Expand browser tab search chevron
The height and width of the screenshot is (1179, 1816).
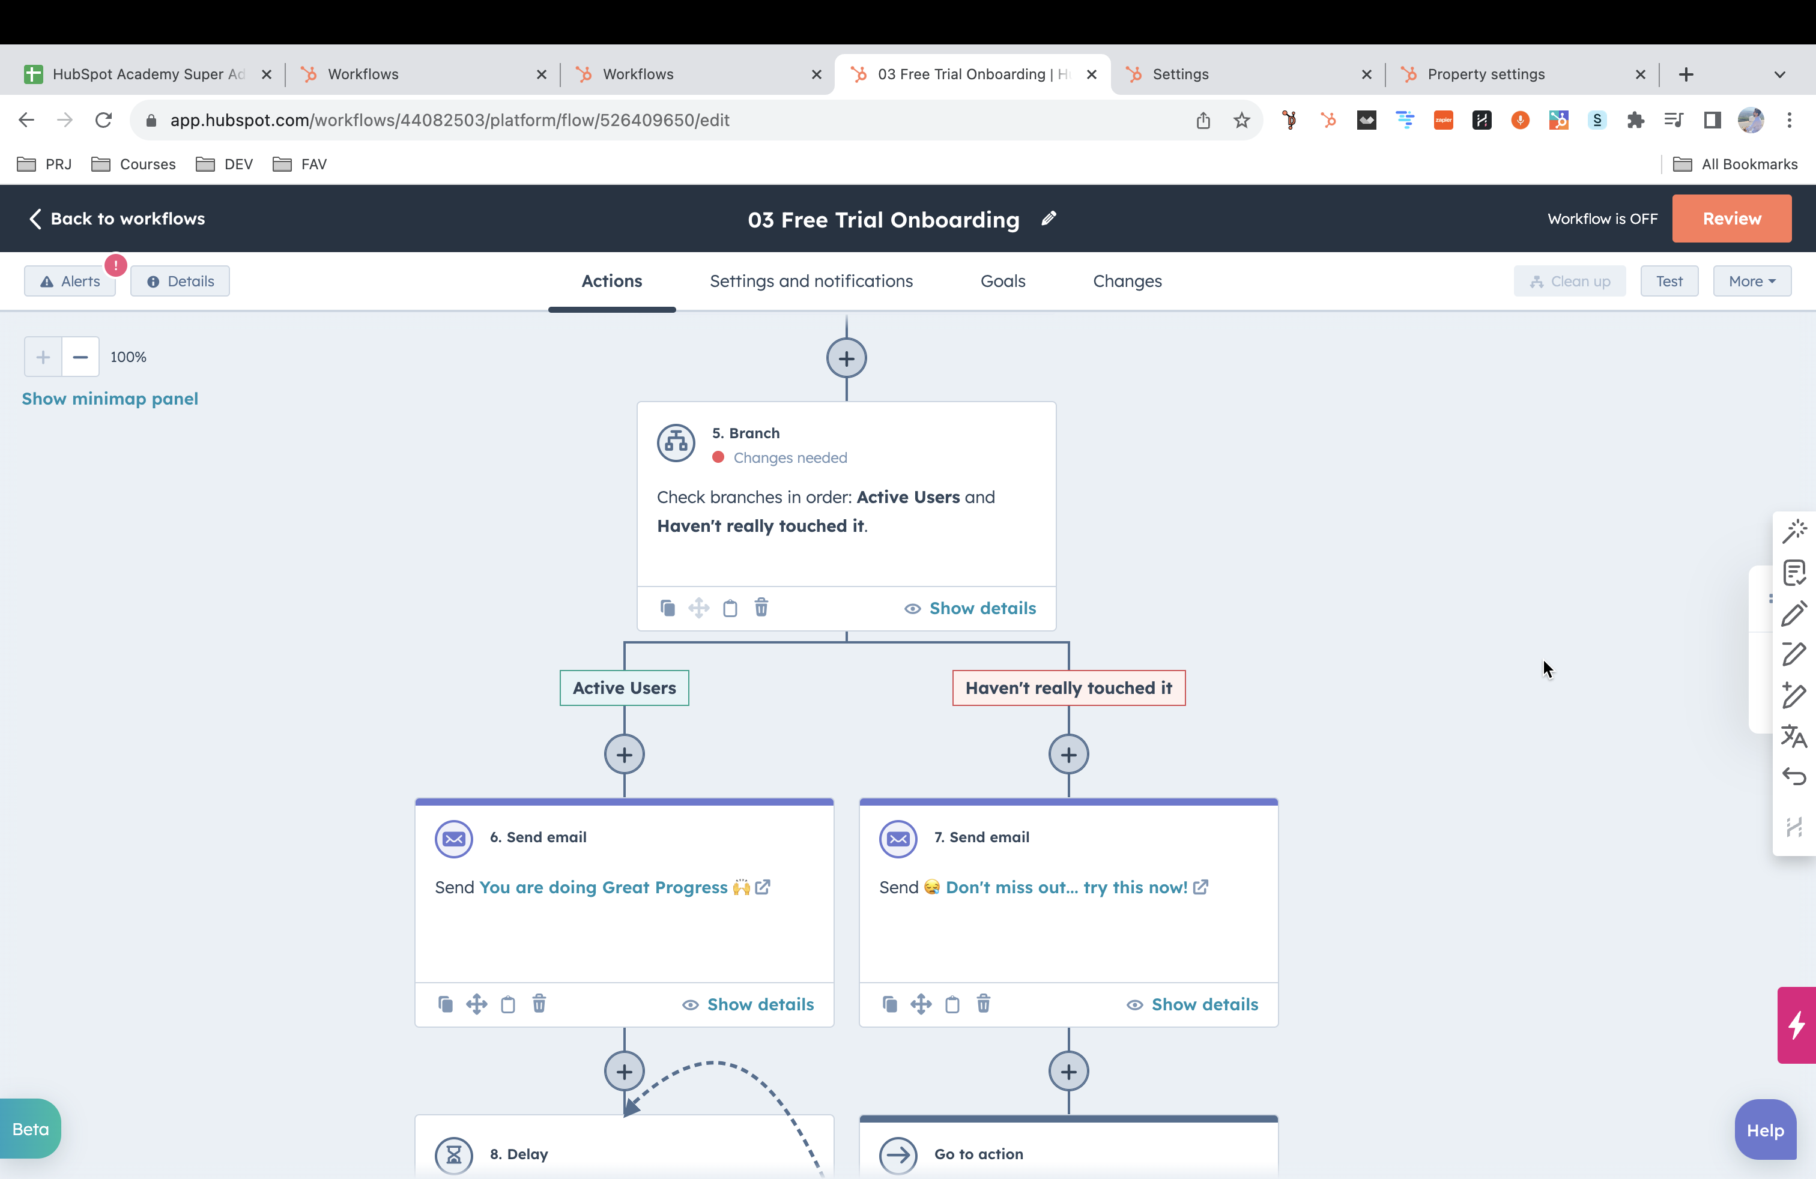[x=1779, y=74]
